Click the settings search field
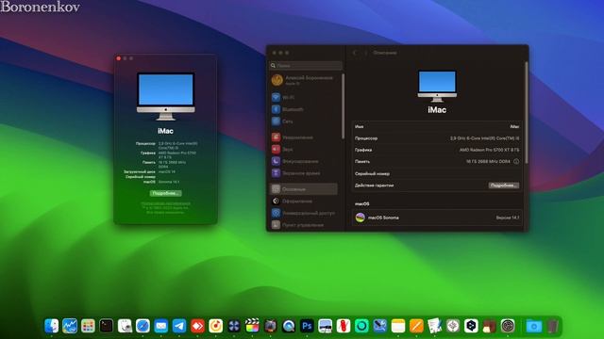The image size is (604, 339). pyautogui.click(x=306, y=66)
